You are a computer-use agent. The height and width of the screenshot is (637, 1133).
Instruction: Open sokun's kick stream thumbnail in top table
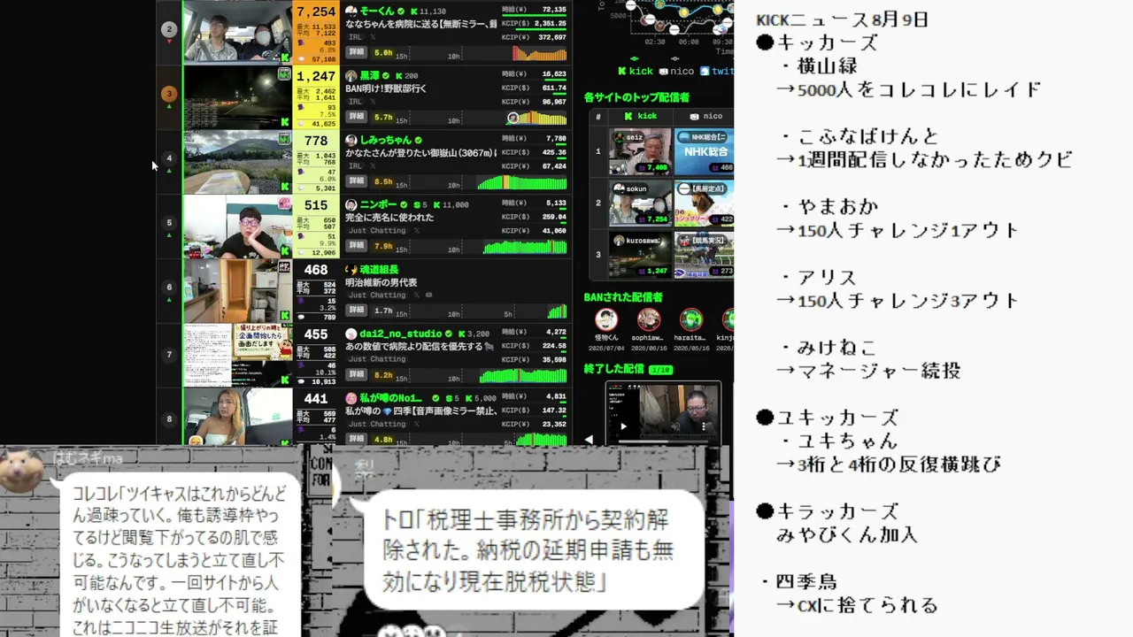tap(640, 203)
